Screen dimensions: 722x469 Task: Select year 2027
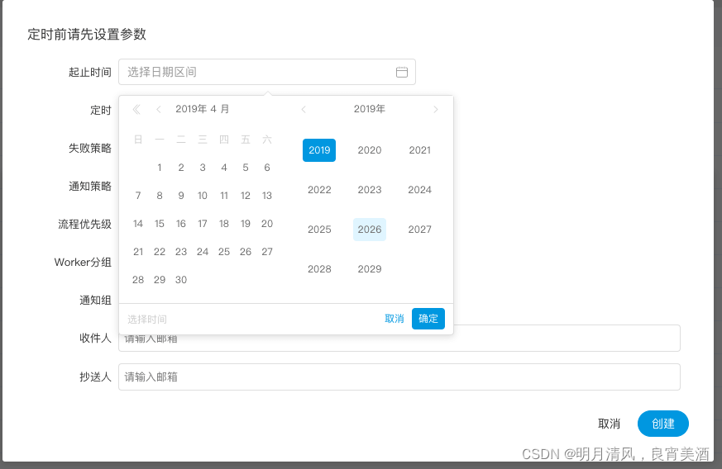(x=419, y=229)
